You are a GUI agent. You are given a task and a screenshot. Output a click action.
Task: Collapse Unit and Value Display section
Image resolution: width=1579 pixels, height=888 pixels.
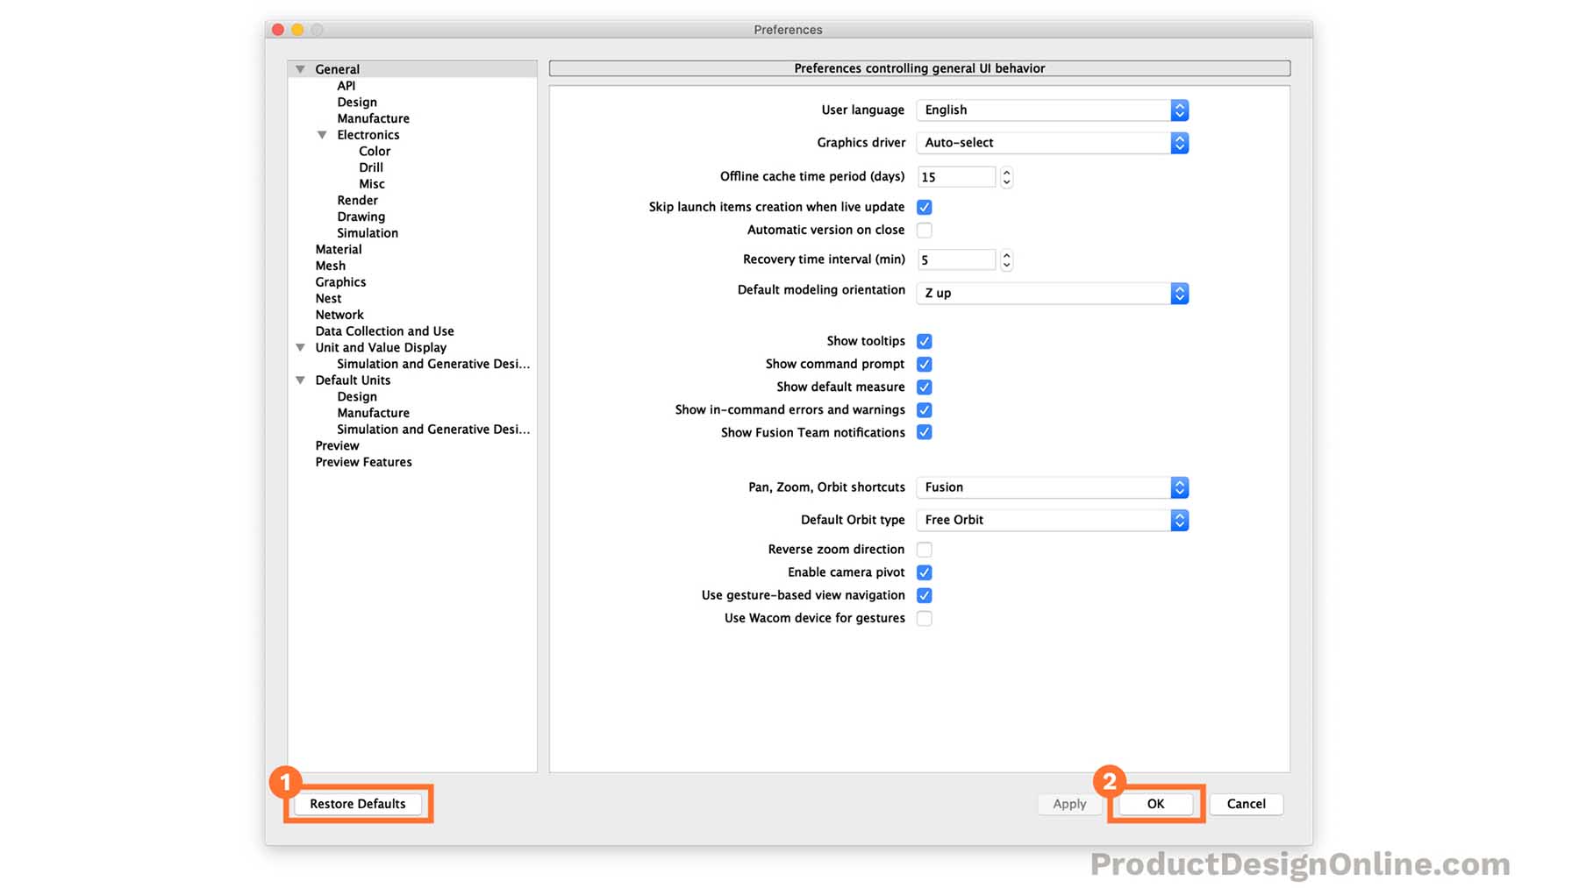[300, 347]
